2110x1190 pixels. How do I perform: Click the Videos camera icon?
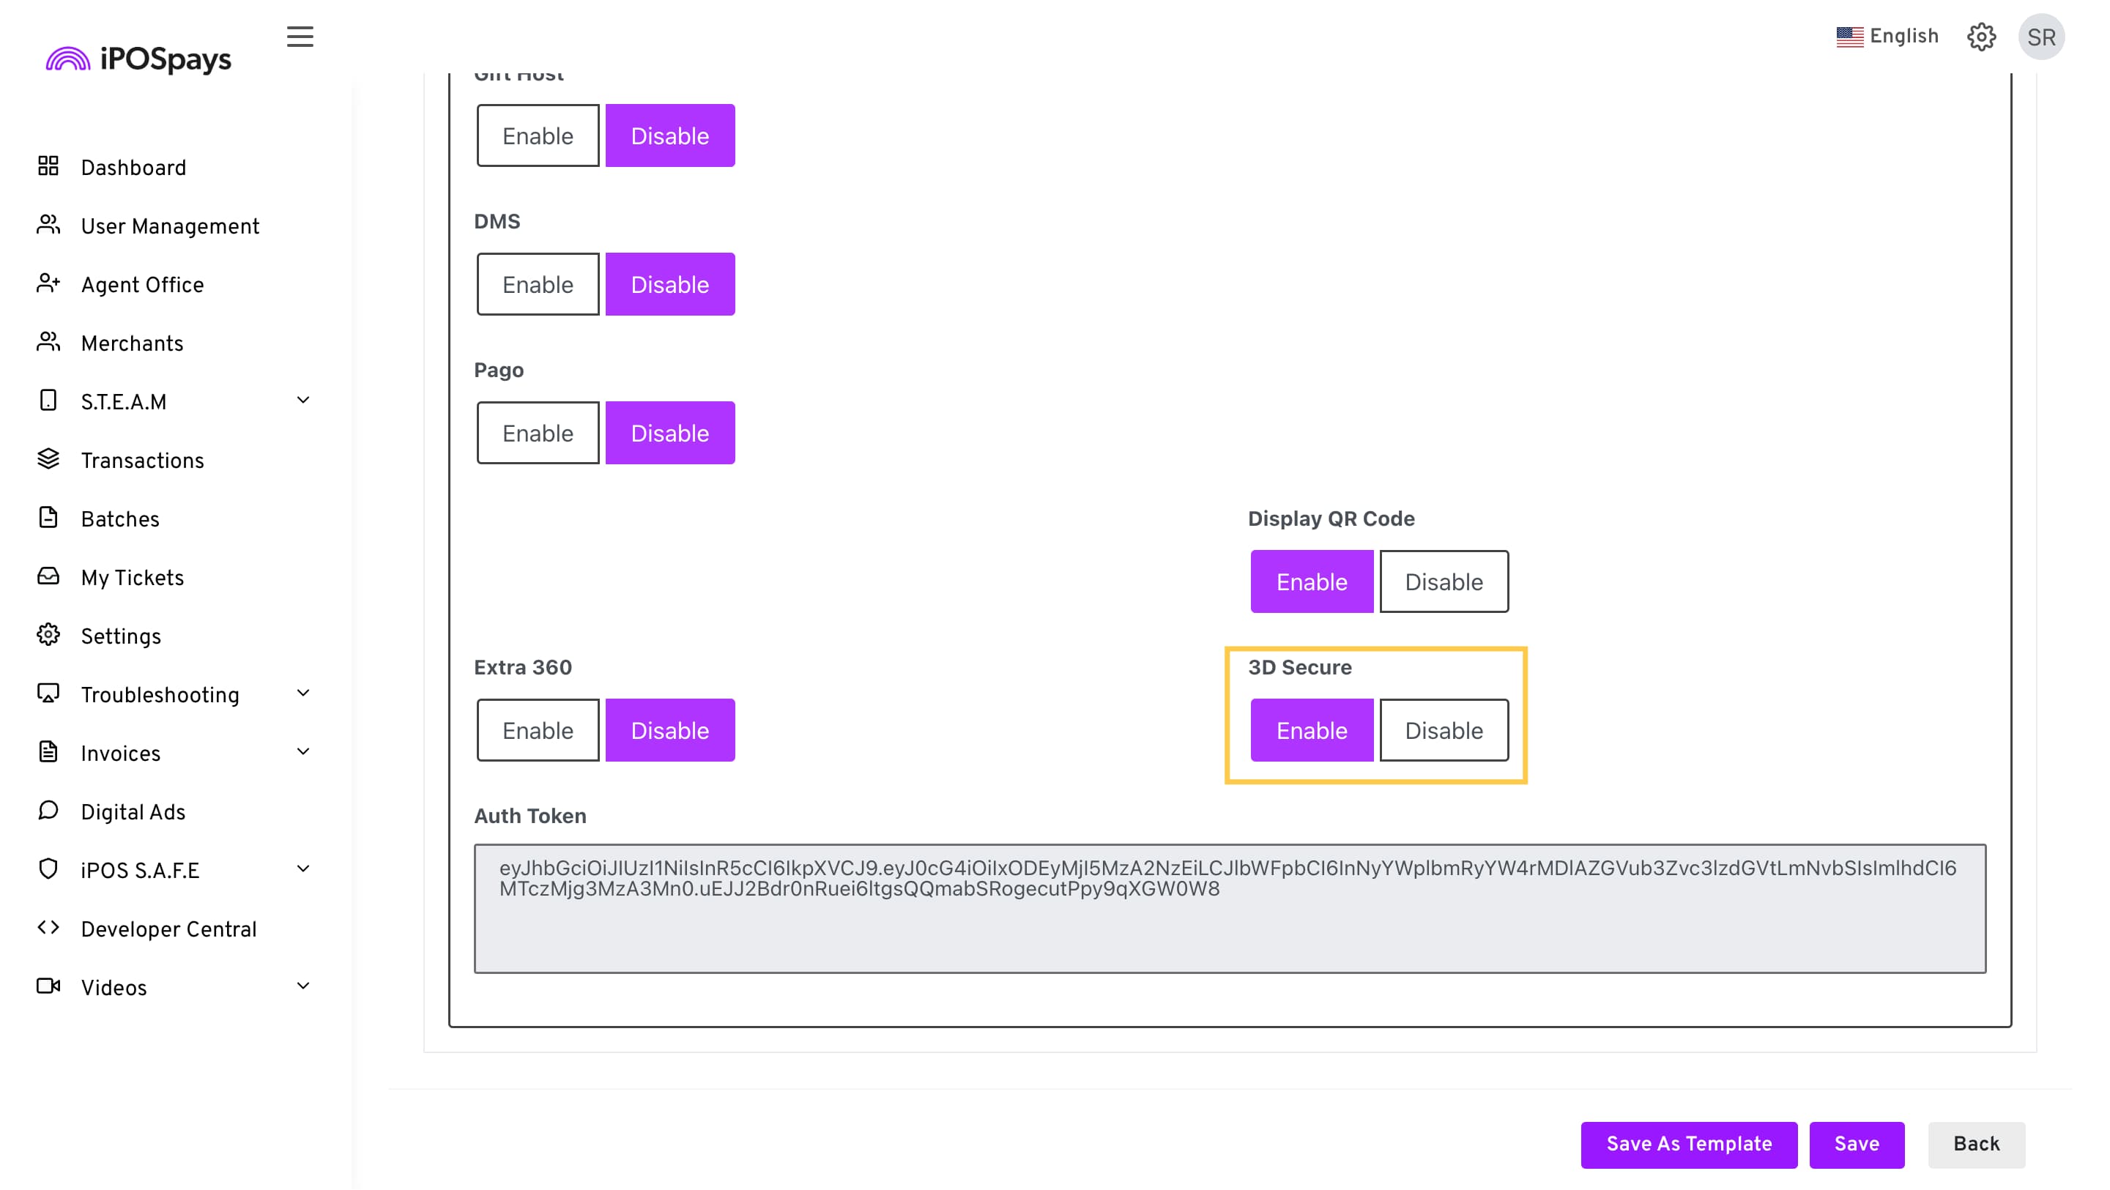point(48,986)
